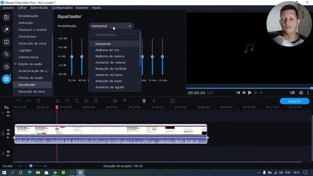
Task: Open the Reprodução menu
Action: click(39, 8)
